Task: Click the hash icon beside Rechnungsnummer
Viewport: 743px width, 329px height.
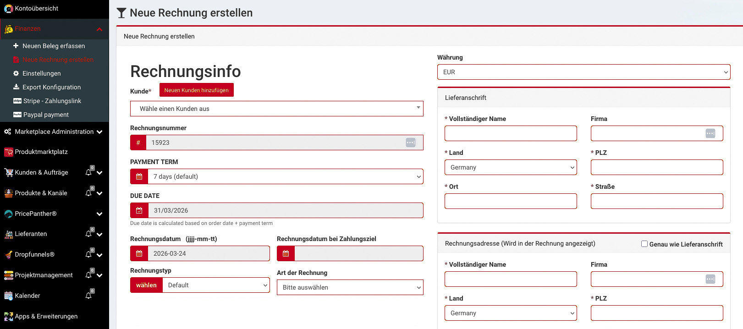Action: point(138,143)
